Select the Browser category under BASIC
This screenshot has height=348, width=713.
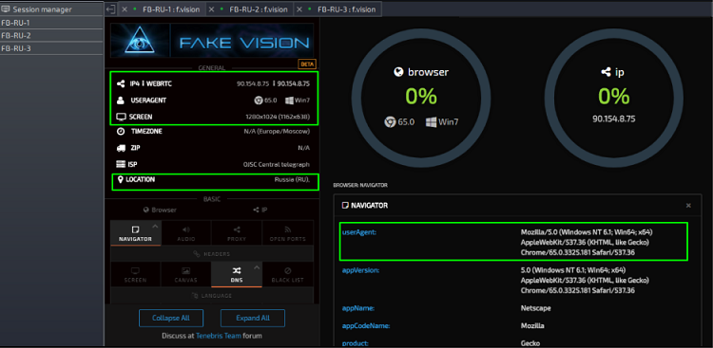160,211
